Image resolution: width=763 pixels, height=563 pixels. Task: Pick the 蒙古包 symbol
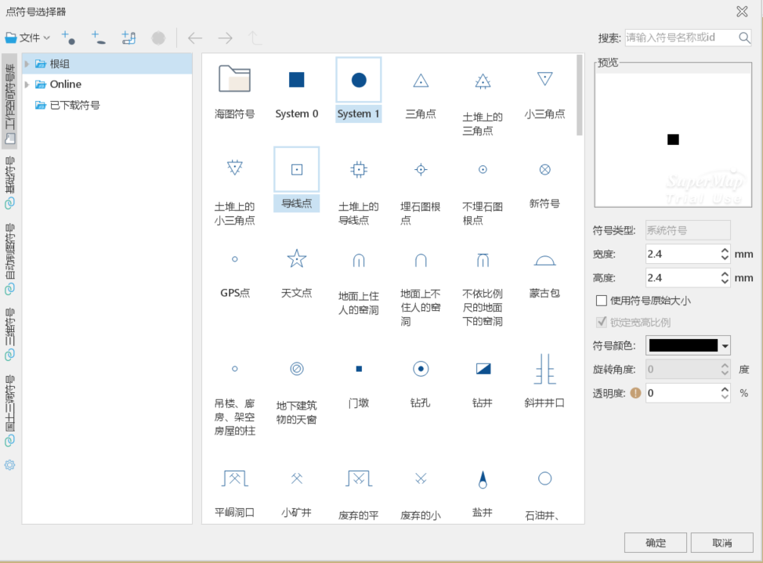[544, 269]
